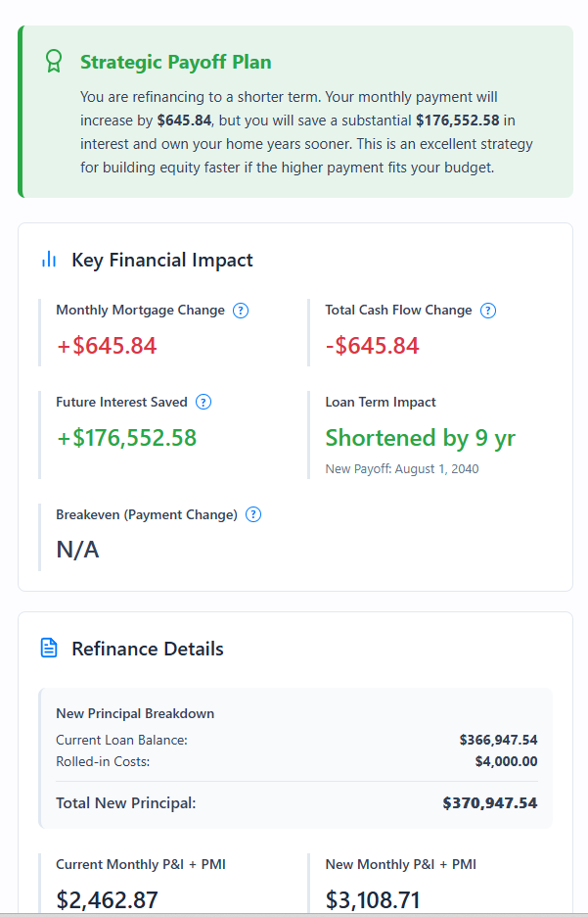Click the question mark tooltip in Key Financial Impact
Screen dimensions: 588x917
tap(241, 310)
